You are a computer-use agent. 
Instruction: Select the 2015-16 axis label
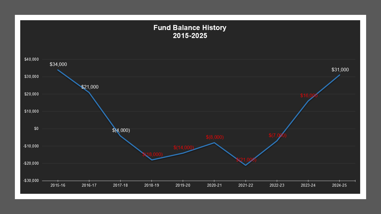(58, 185)
